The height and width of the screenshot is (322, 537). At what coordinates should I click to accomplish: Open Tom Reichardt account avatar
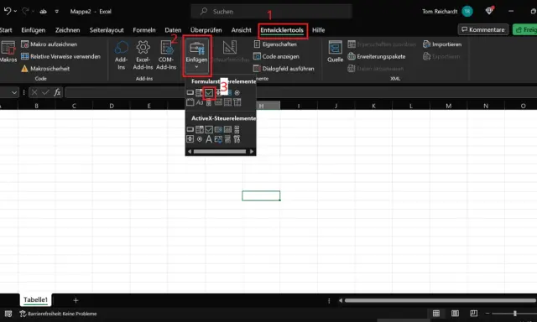(467, 11)
